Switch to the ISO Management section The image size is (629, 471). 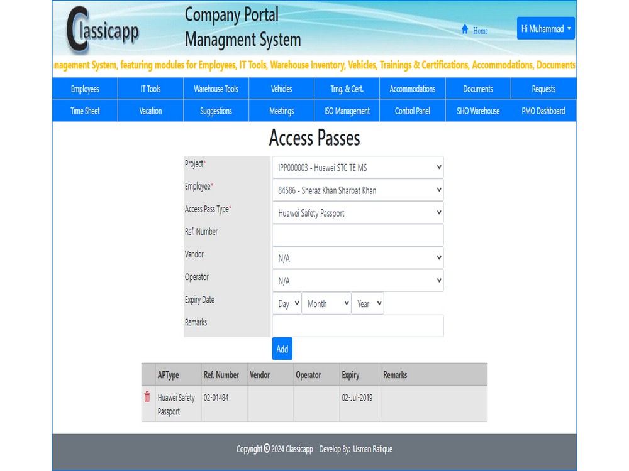[347, 111]
